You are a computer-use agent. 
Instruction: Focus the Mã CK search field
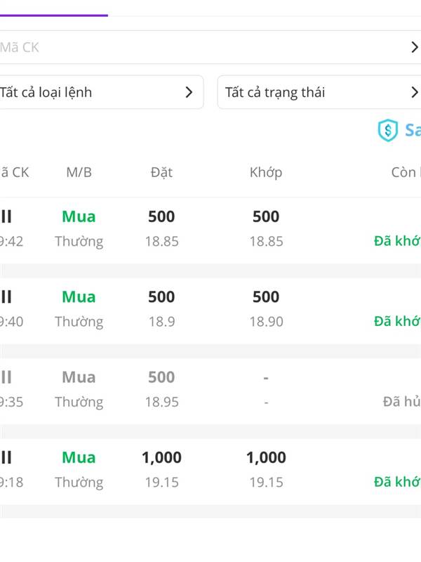(196, 47)
